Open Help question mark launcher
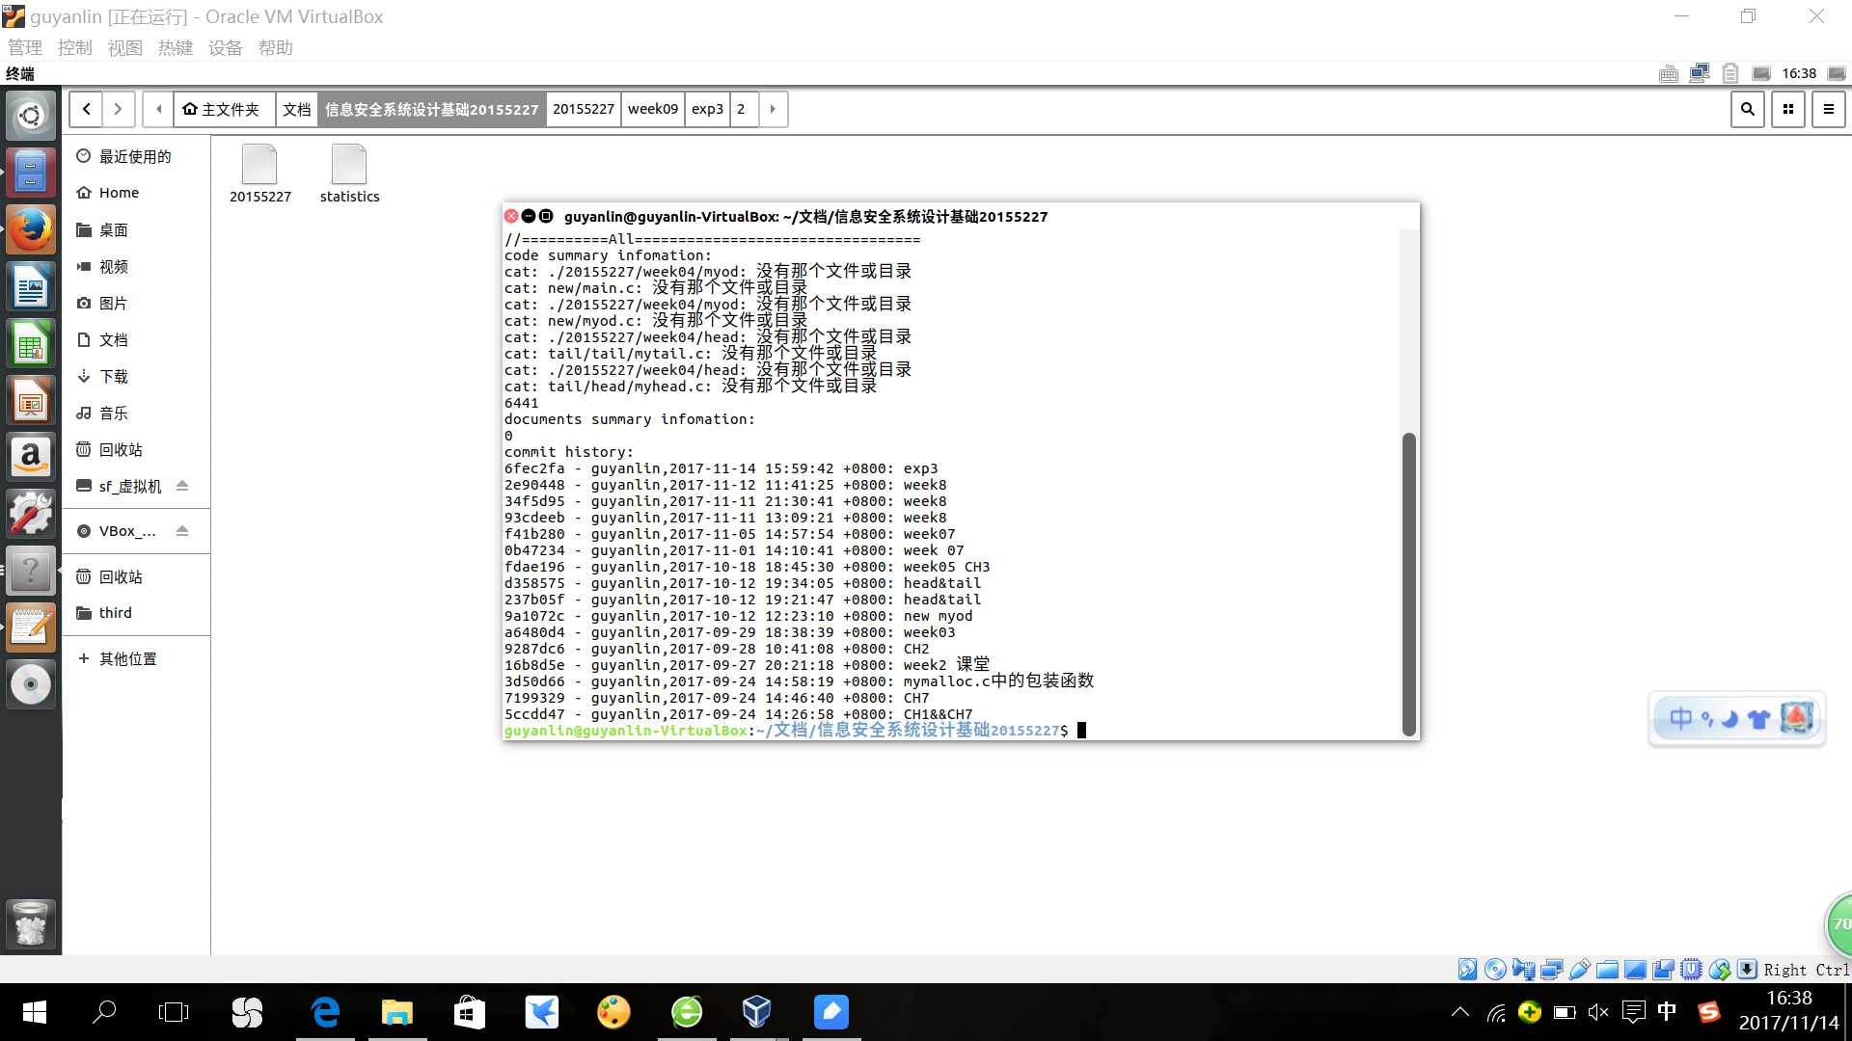This screenshot has width=1852, height=1041. pos(31,571)
